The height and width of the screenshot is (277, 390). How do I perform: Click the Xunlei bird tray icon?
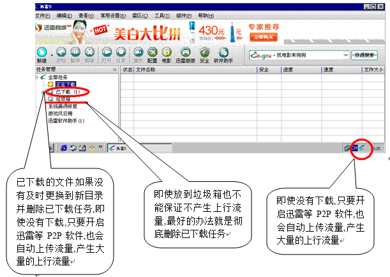362,149
